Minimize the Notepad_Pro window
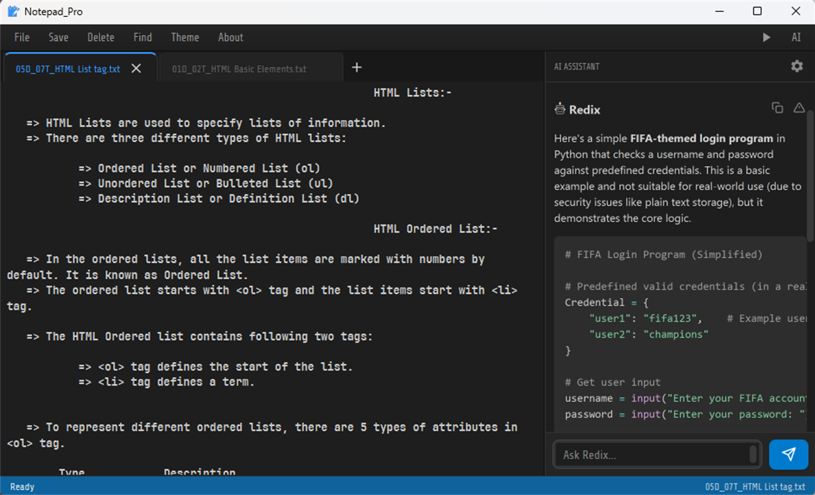The image size is (815, 495). [719, 11]
